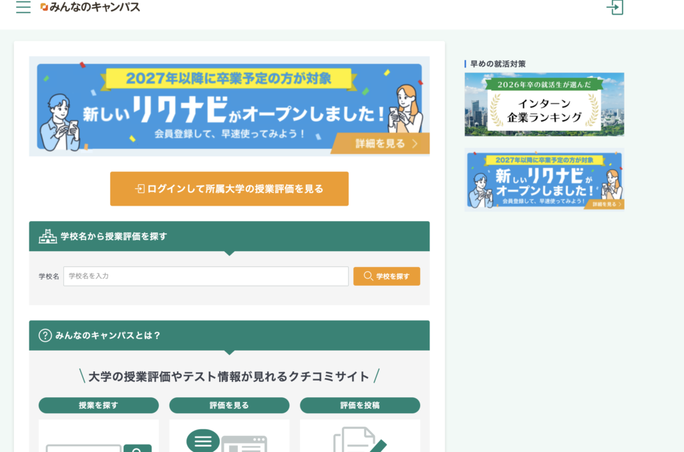The height and width of the screenshot is (452, 684).
Task: Click the 学校名 field label
Action: coord(49,276)
